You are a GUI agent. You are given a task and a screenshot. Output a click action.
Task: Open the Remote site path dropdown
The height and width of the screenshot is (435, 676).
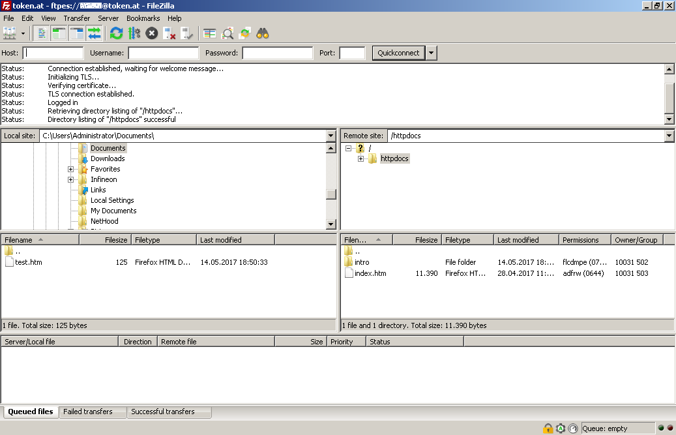[669, 136]
